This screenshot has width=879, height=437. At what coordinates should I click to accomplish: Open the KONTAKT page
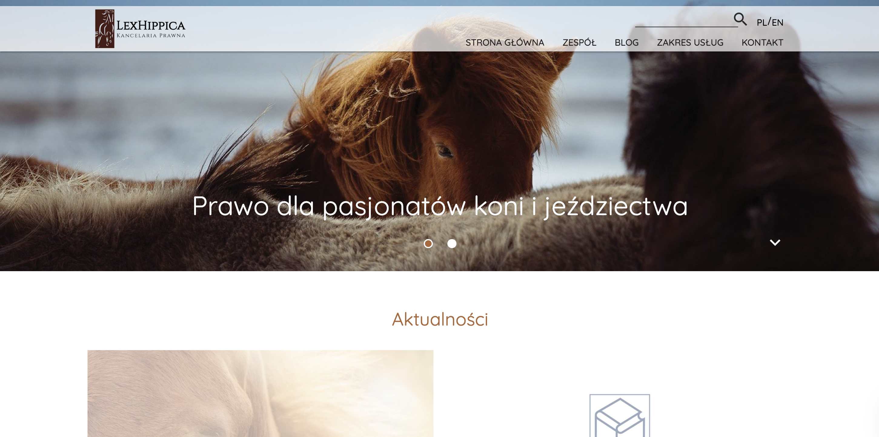tap(762, 43)
